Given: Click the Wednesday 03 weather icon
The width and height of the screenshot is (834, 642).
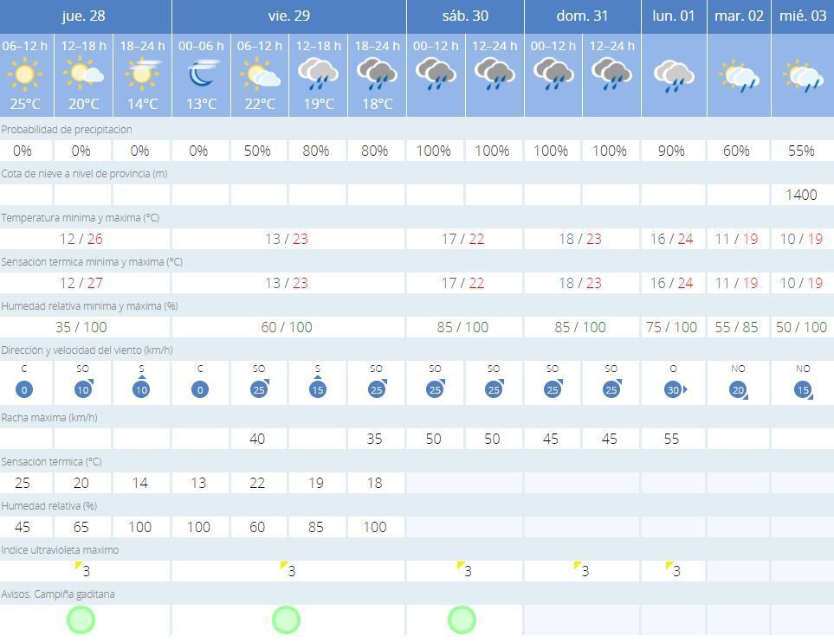Looking at the screenshot, I should [x=802, y=76].
